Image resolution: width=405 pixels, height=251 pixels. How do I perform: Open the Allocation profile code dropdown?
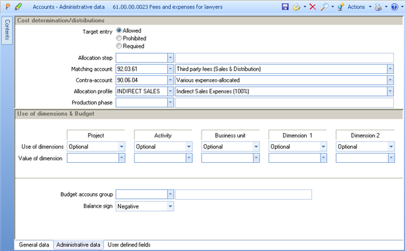coord(170,91)
